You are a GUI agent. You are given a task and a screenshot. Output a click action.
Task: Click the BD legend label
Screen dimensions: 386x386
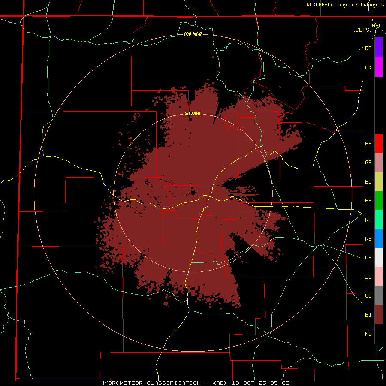point(368,182)
